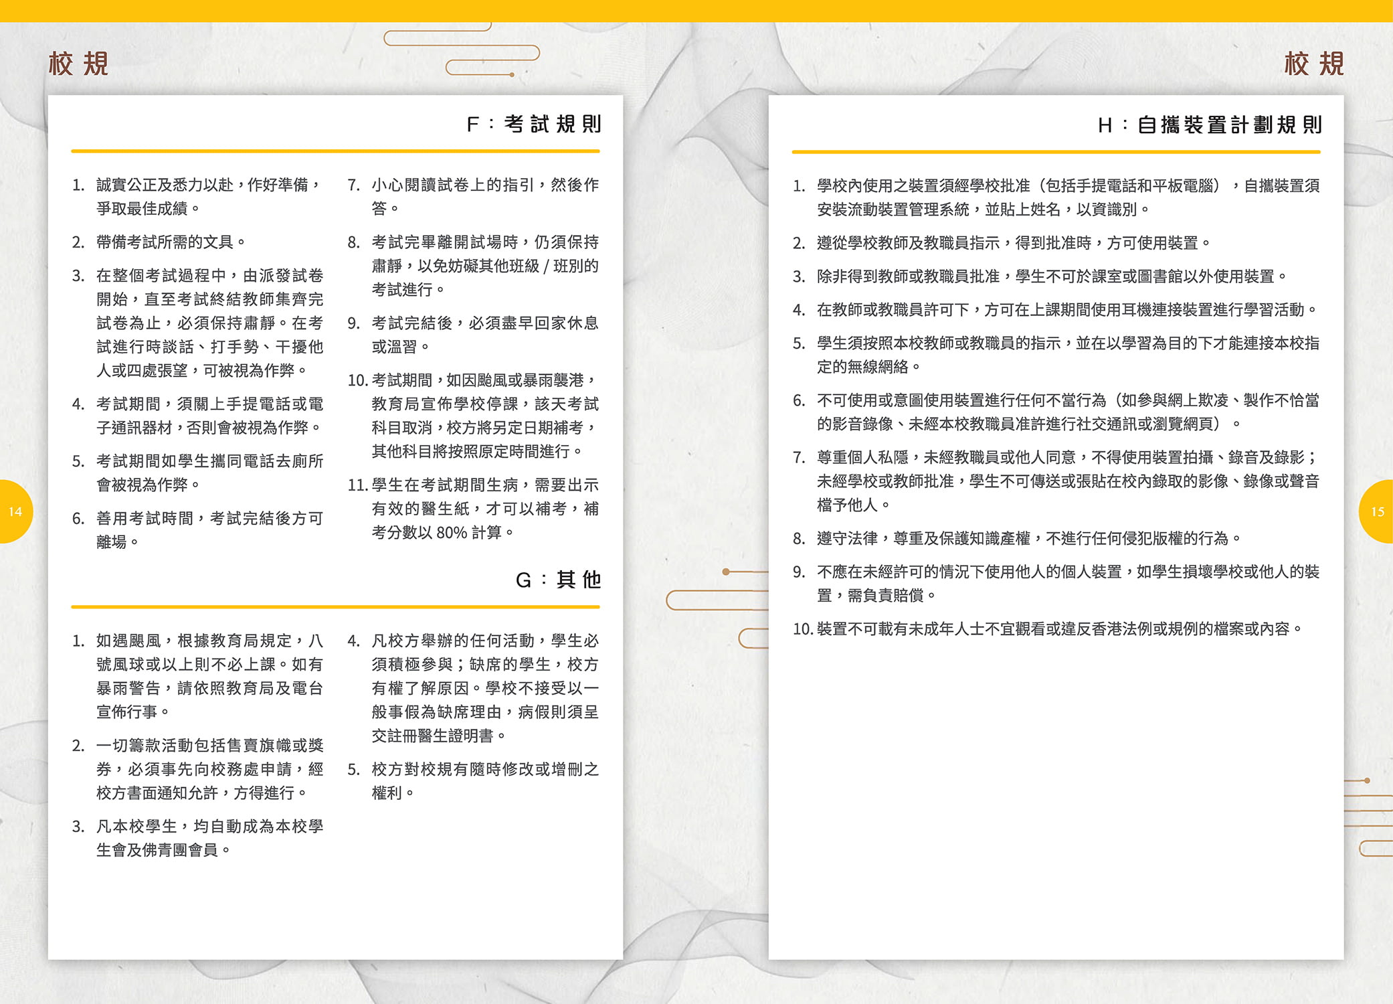Image resolution: width=1393 pixels, height=1004 pixels.
Task: Click the page 15 yellow marker
Action: [1377, 511]
